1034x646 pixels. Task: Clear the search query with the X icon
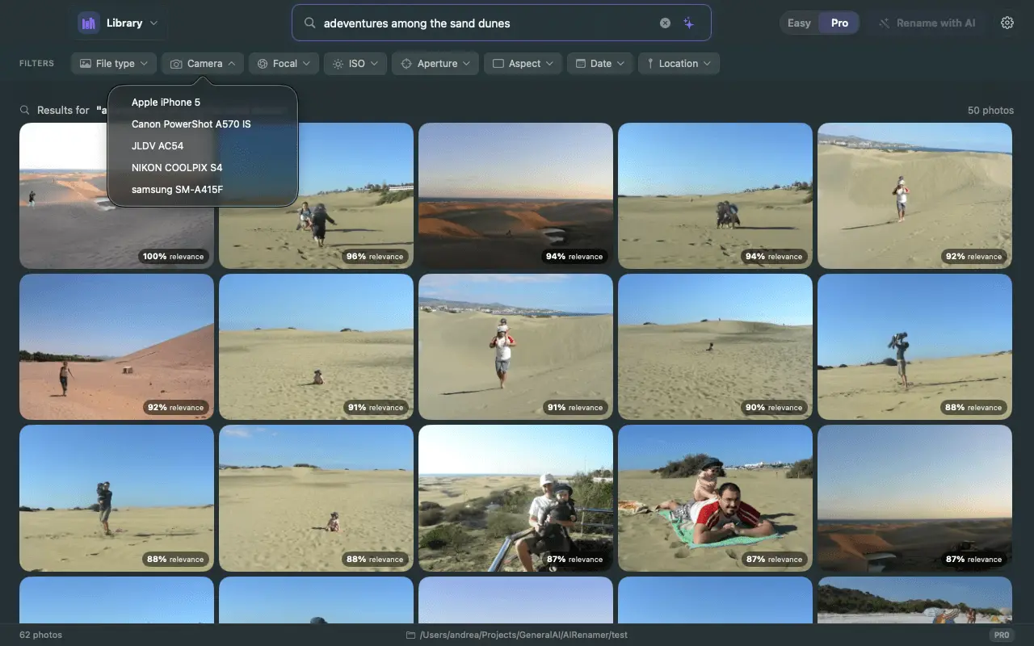(665, 23)
